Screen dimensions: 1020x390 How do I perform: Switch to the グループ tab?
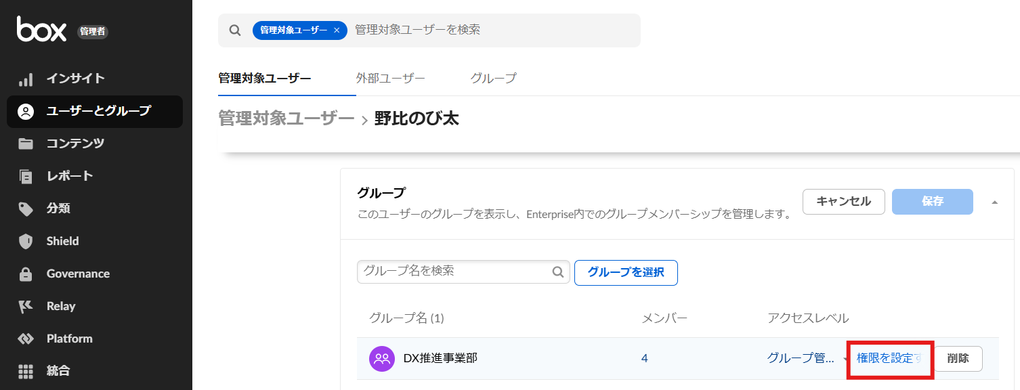[x=494, y=78]
